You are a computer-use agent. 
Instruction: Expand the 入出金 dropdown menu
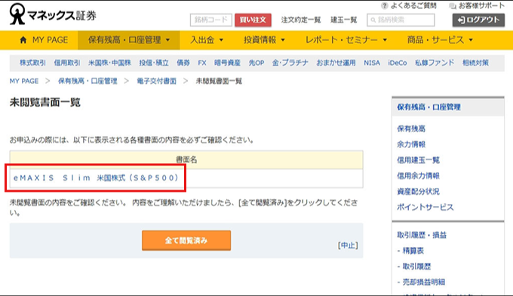[x=207, y=40]
